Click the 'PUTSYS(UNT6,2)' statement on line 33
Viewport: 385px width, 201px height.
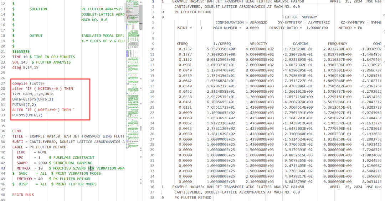coord(27,115)
